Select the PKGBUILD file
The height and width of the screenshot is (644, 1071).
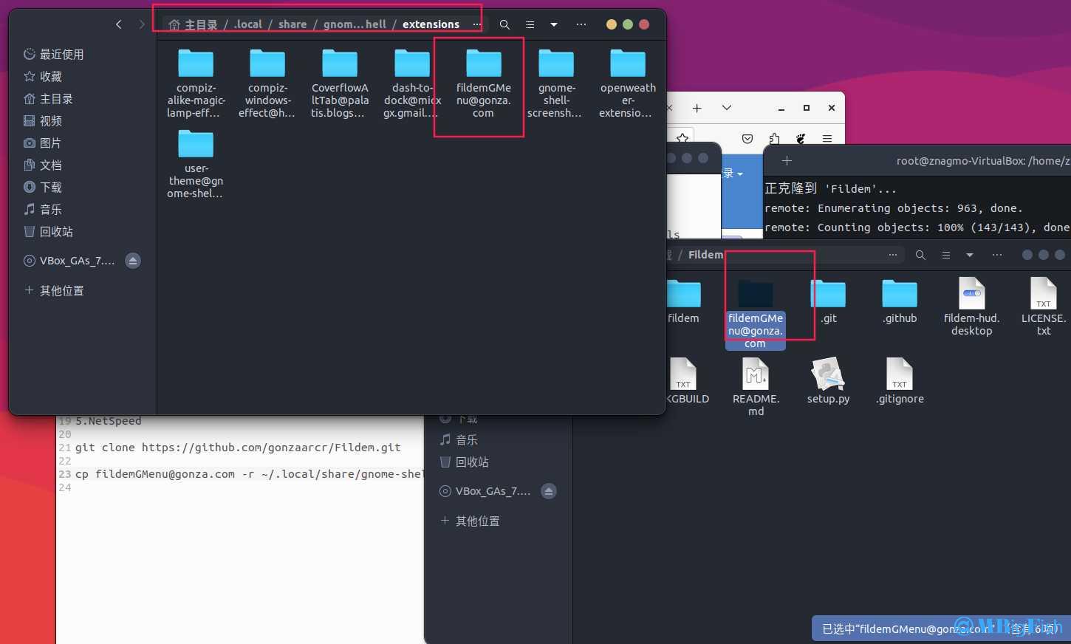pyautogui.click(x=687, y=381)
